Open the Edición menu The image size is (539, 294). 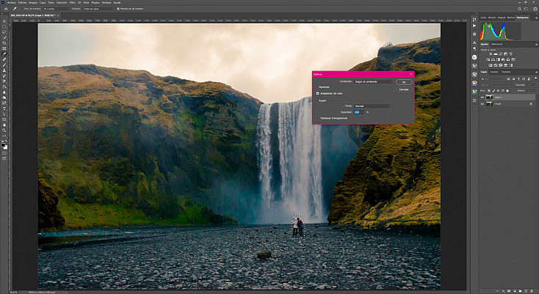tap(22, 2)
